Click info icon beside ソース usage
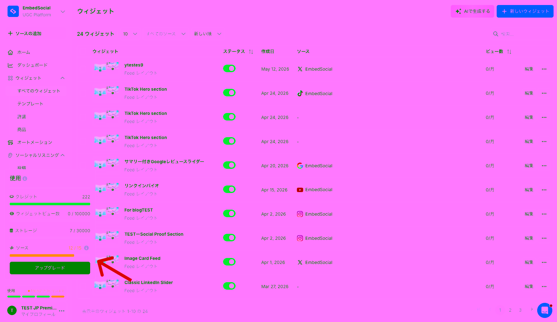 86,248
